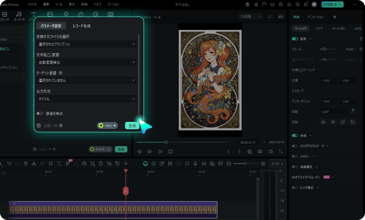Adjust the スケール slider
This screenshot has width=365, height=220.
328,49
